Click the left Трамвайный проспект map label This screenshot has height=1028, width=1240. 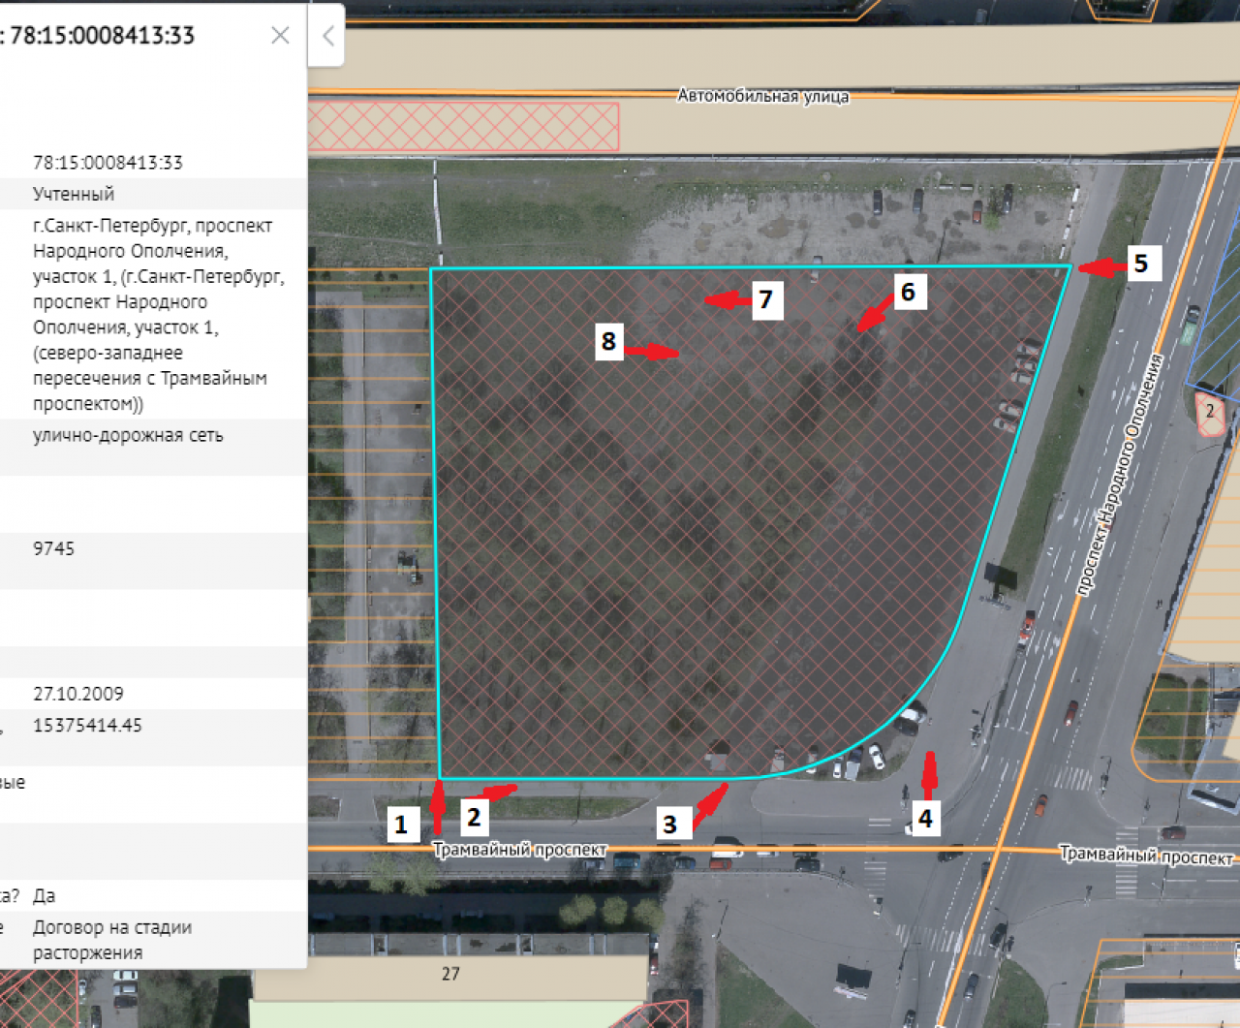point(519,850)
